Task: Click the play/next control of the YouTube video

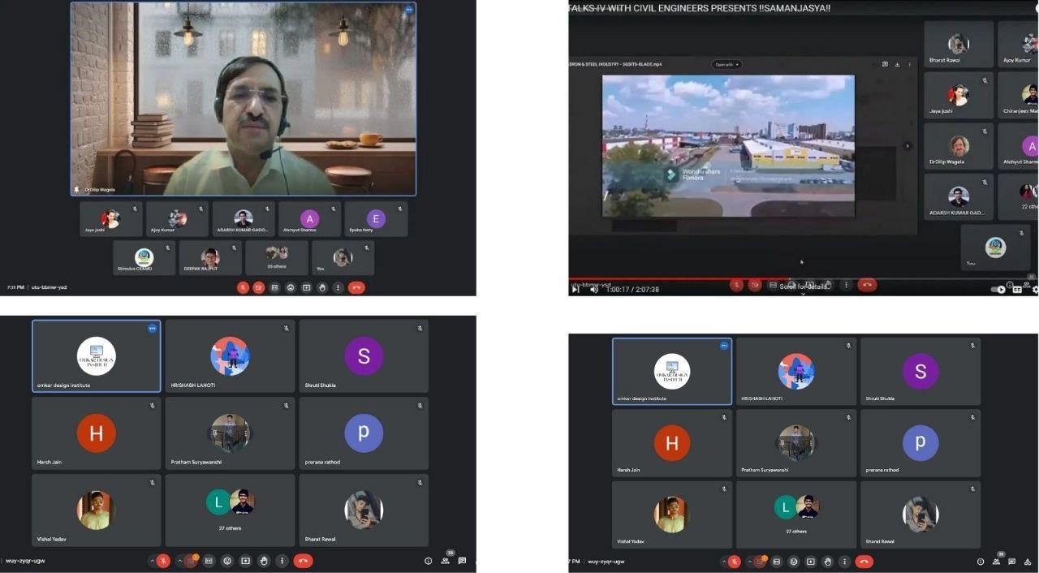Action: tap(576, 289)
